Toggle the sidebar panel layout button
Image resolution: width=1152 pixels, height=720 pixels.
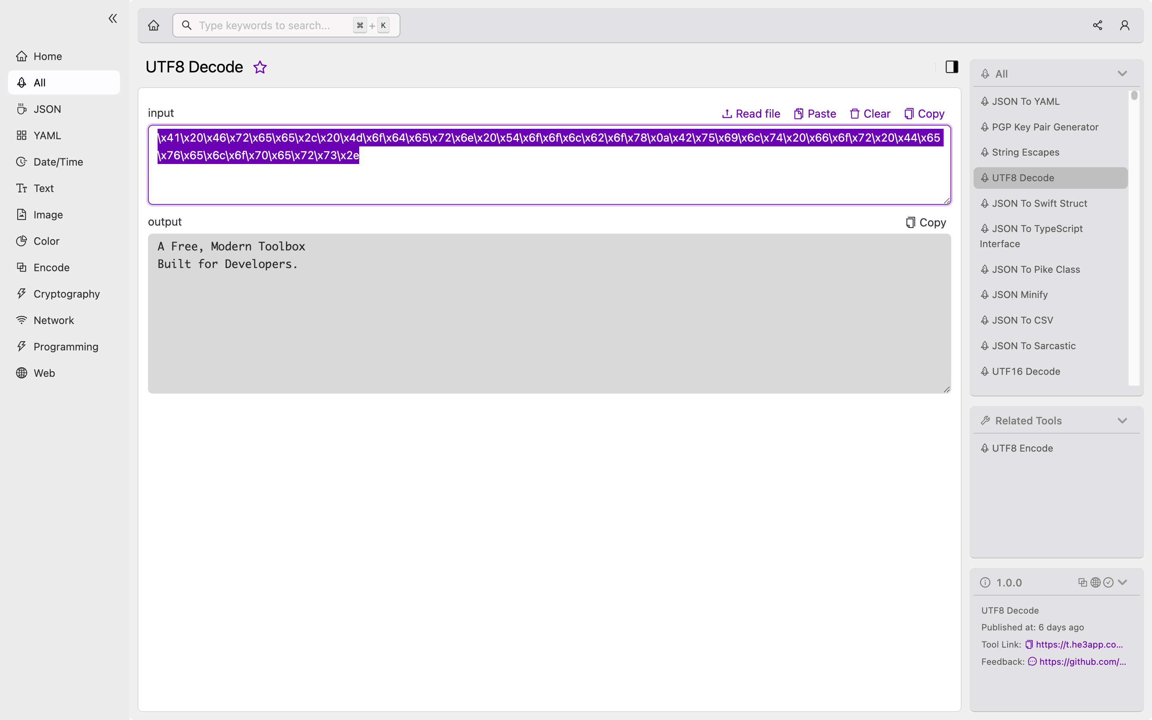[x=952, y=66]
